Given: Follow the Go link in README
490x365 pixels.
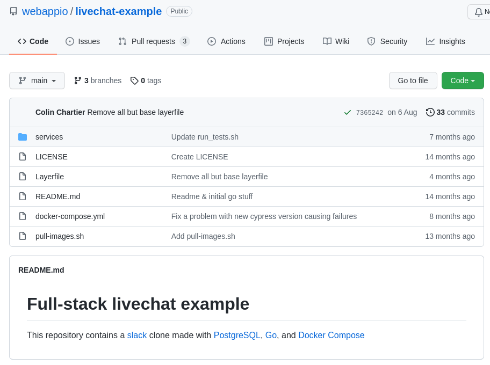Looking at the screenshot, I should 271,335.
